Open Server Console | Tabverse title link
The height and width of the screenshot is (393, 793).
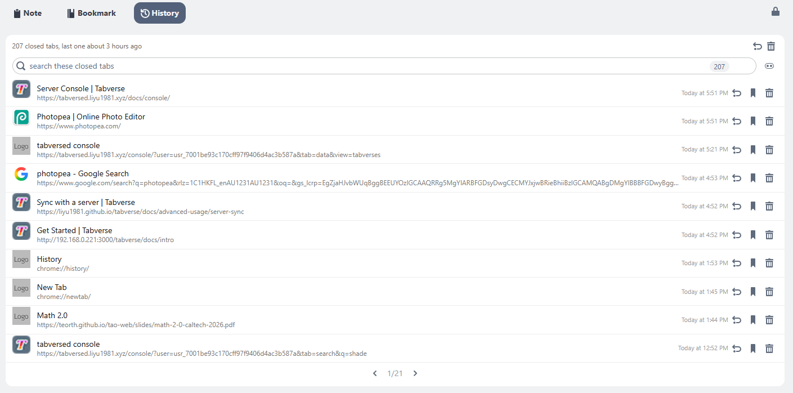coord(81,88)
